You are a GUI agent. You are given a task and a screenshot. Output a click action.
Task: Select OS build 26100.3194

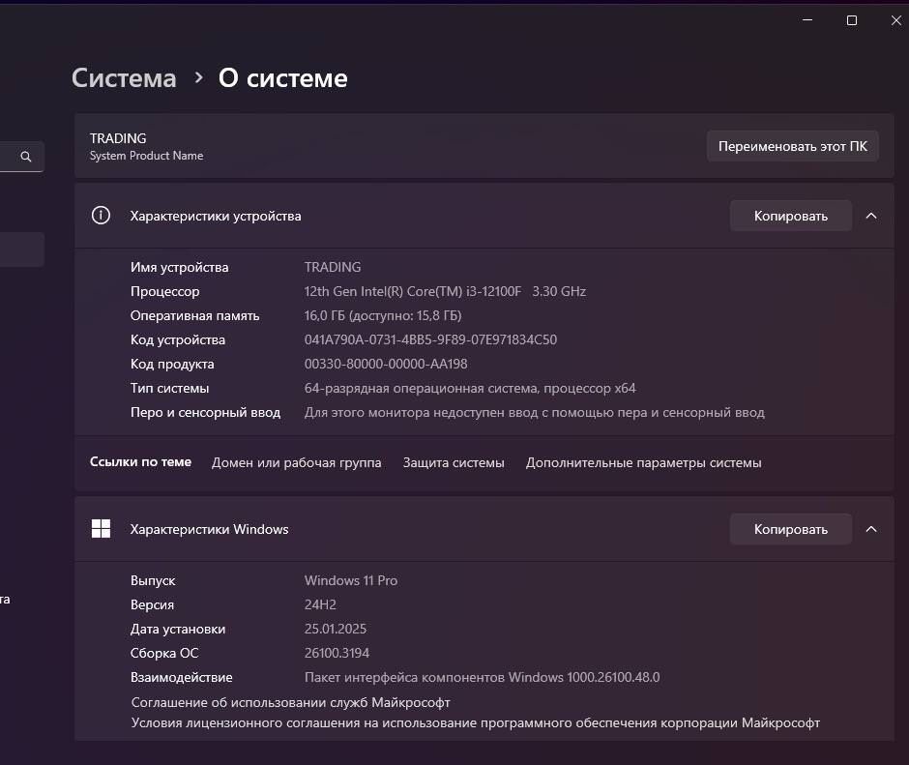click(x=337, y=653)
